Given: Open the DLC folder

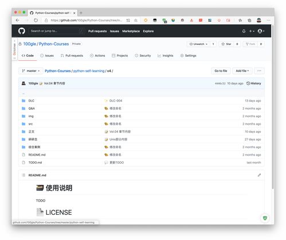Looking at the screenshot, I should click(x=32, y=100).
